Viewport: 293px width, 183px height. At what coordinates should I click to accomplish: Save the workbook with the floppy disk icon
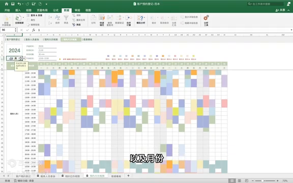[x=13, y=4]
